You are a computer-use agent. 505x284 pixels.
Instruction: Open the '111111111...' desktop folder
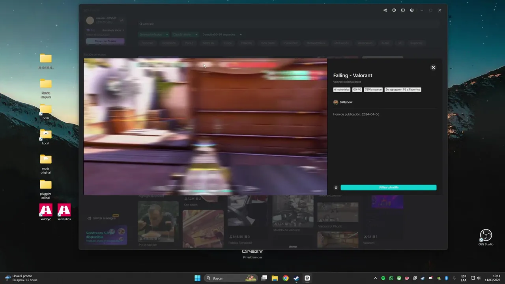tap(46, 62)
